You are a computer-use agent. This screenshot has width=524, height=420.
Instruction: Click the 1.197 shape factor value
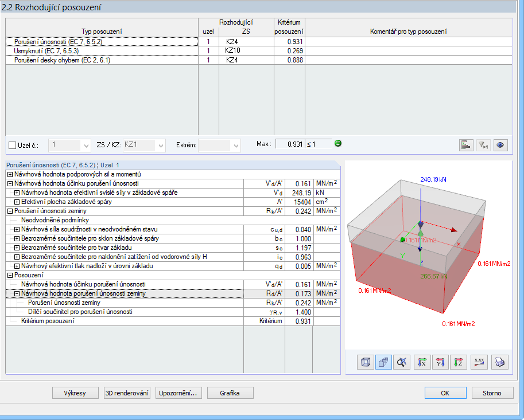(299, 248)
